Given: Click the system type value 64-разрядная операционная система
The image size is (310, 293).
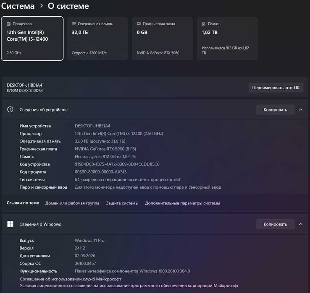Looking at the screenshot, I should (x=127, y=179).
